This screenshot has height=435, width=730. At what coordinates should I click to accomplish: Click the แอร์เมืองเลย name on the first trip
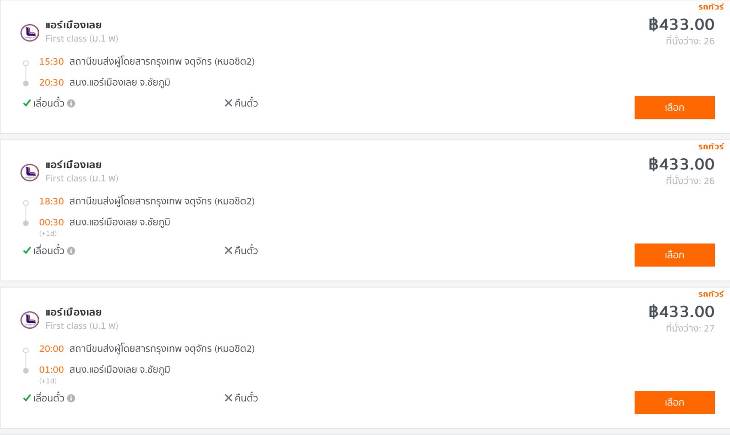pyautogui.click(x=73, y=25)
